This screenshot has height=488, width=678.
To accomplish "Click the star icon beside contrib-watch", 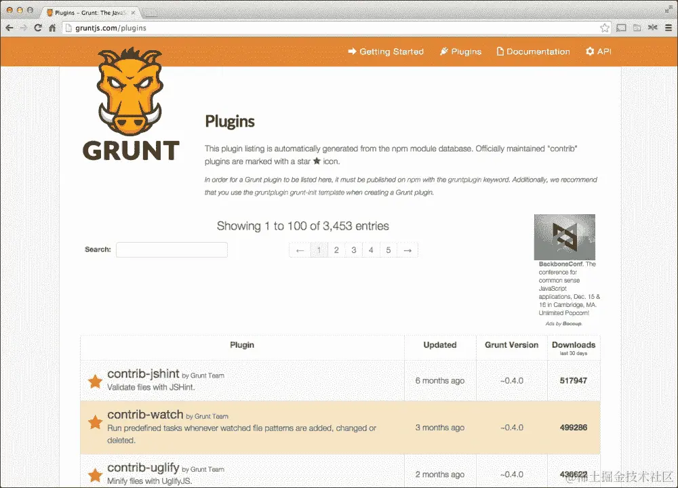I will pos(95,422).
